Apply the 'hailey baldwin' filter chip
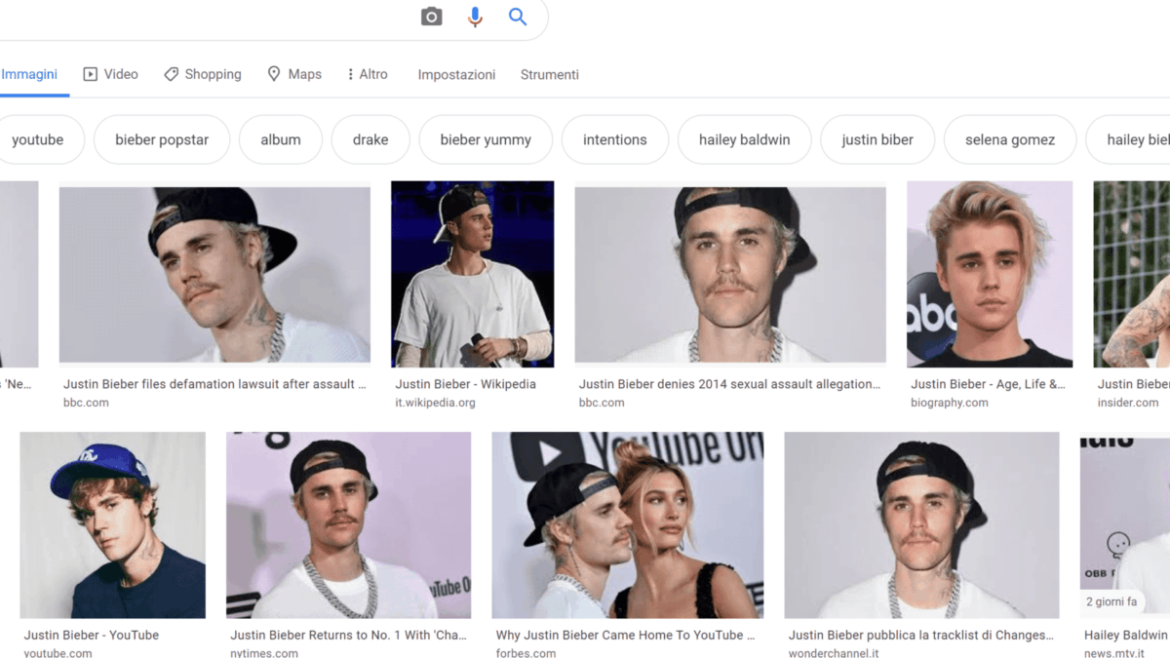The image size is (1170, 658). point(744,139)
